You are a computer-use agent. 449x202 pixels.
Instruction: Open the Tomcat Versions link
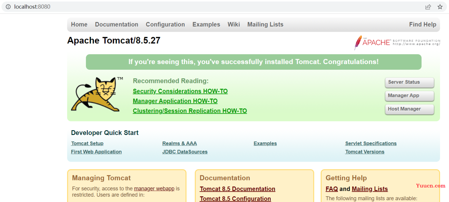[x=365, y=152]
